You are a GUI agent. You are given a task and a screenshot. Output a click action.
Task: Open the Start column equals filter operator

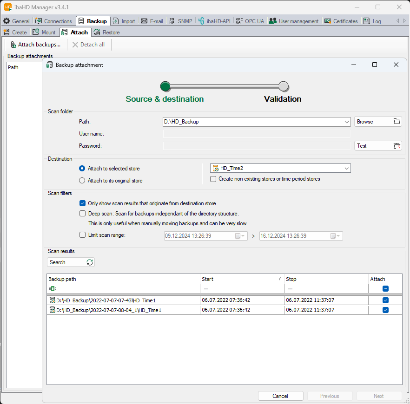[x=206, y=288]
